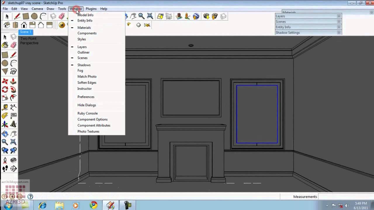Open Ruby Console from Window menu
Viewport: 374px width, 210px height.
point(97,113)
